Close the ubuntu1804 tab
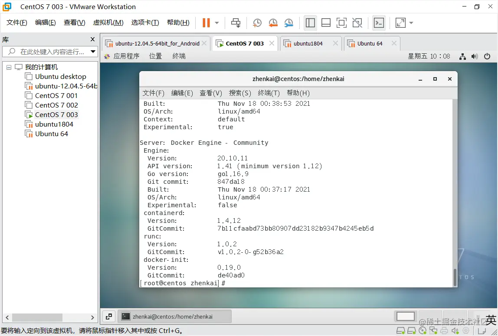498x336 pixels. click(x=335, y=43)
